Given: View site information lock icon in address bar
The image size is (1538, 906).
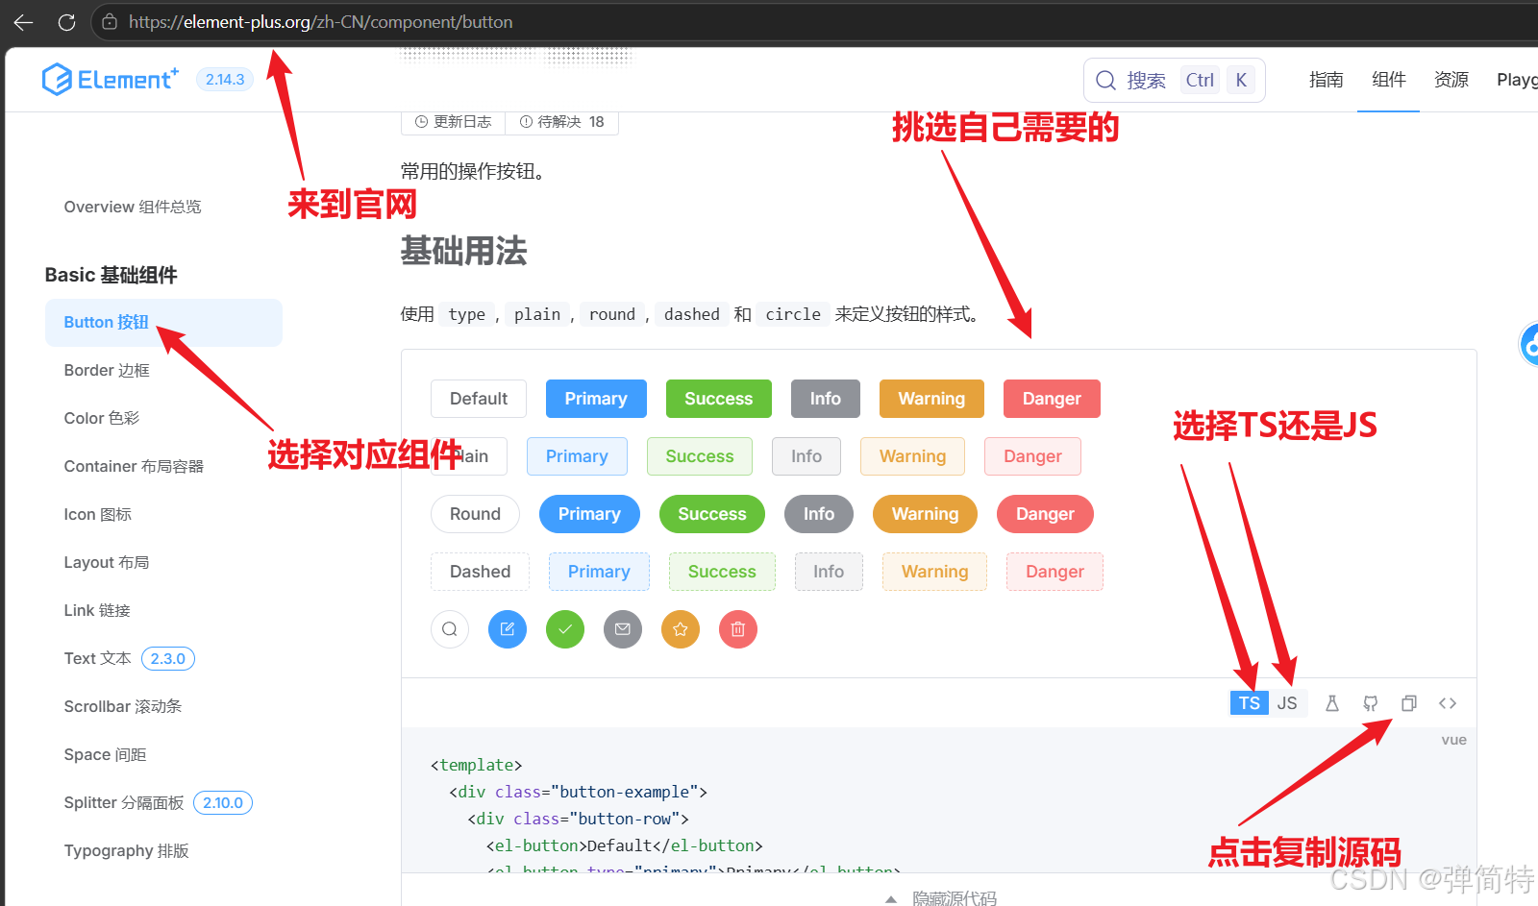Looking at the screenshot, I should click(x=110, y=22).
